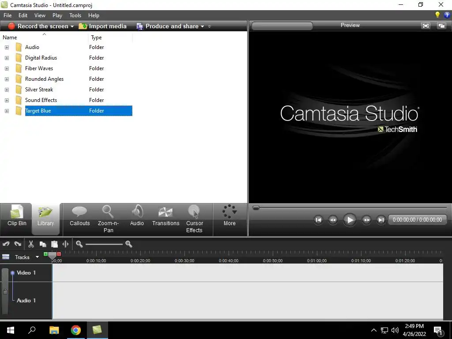Open Record the screen dropdown arrow

[72, 26]
